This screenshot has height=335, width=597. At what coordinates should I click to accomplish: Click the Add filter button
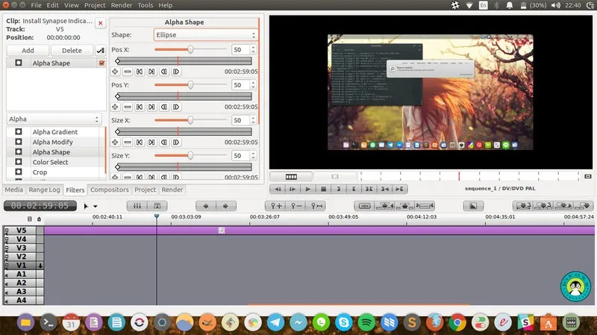coord(28,51)
